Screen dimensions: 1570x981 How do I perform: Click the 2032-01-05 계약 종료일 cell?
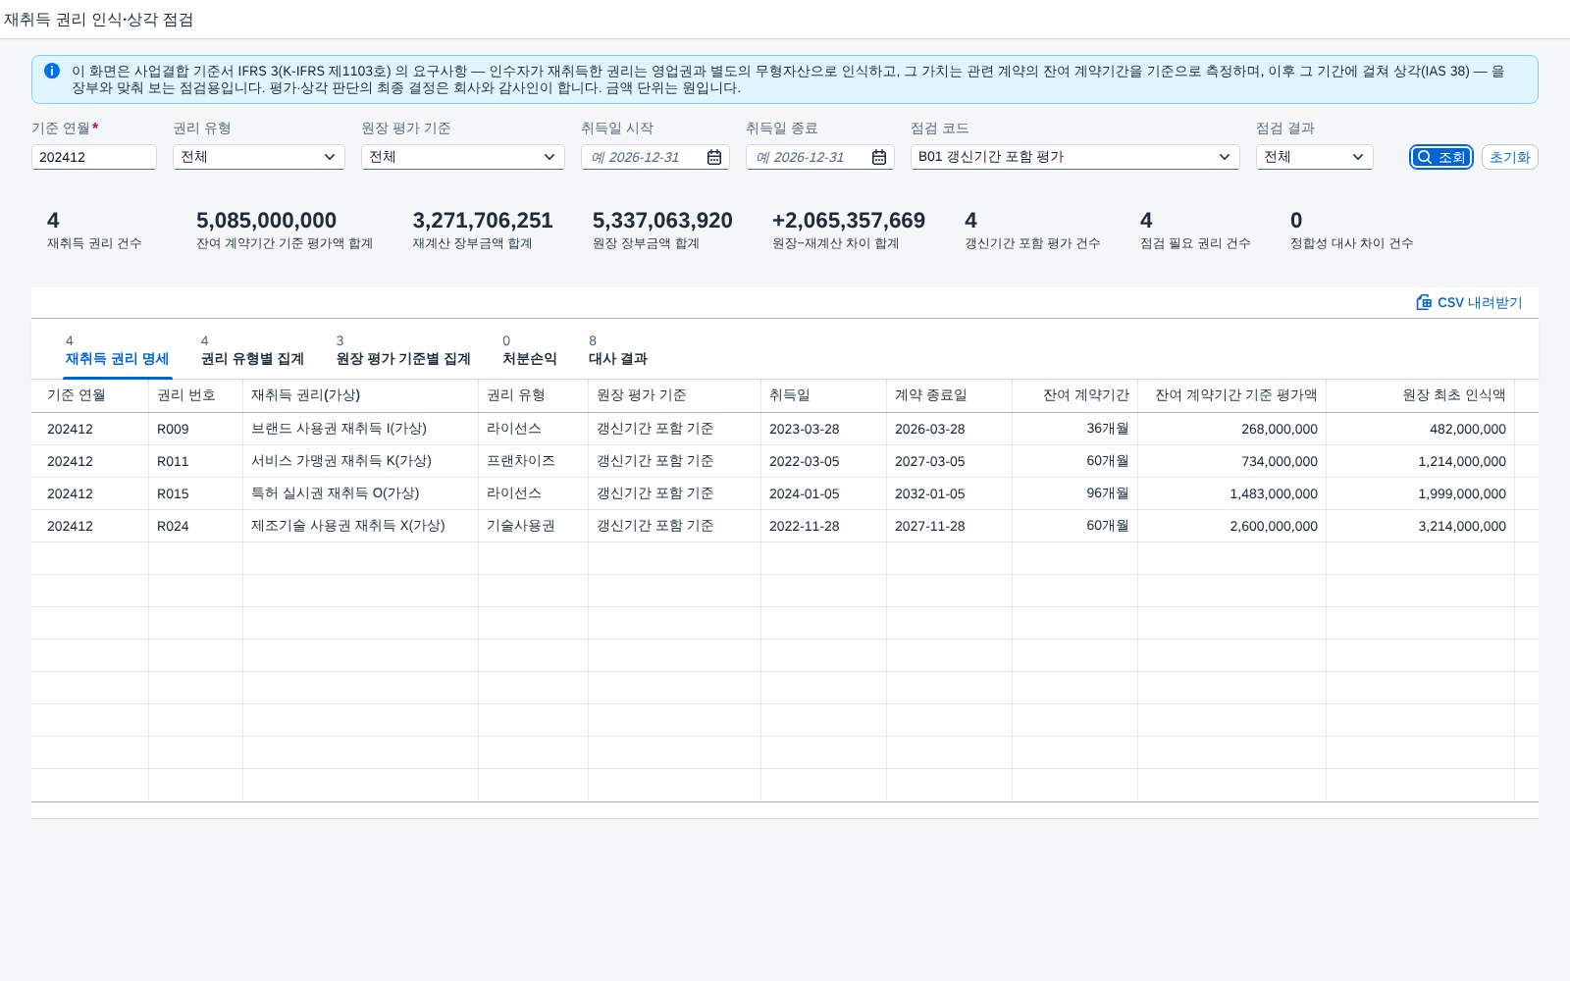click(950, 493)
